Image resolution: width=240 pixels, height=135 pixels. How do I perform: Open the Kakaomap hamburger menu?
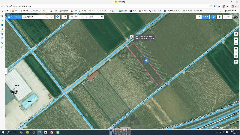[x=9, y=17]
